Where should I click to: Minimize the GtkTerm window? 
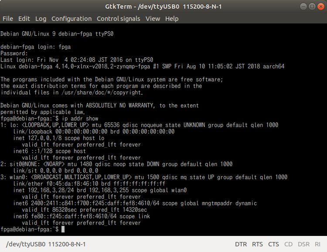click(x=303, y=7)
